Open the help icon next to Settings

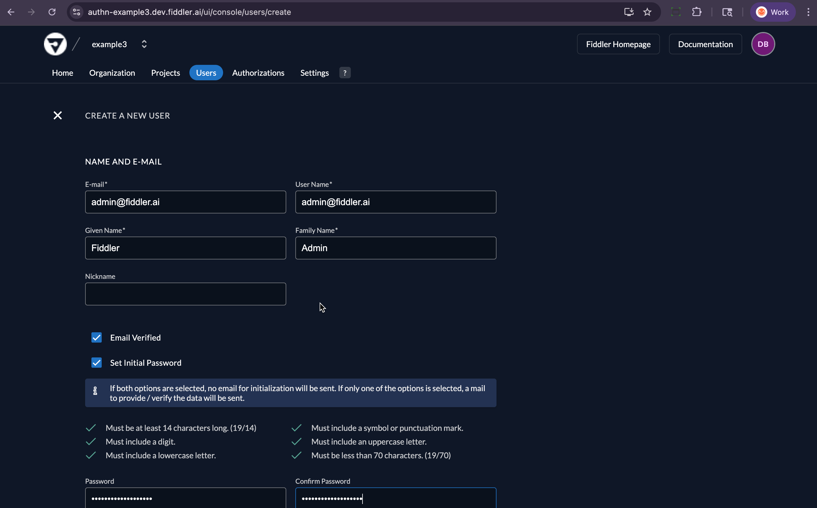click(x=345, y=73)
